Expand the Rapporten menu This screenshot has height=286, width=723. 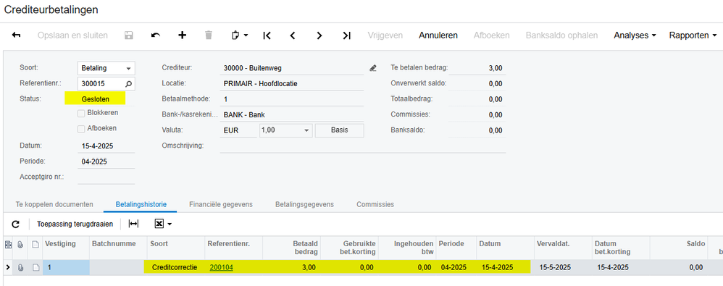693,35
